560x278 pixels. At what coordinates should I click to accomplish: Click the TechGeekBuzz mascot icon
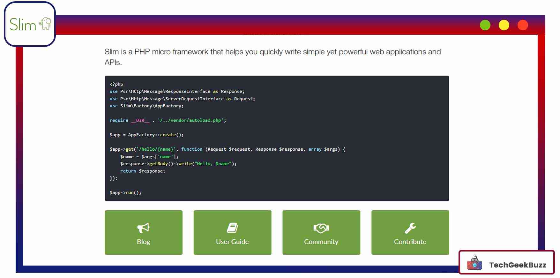474,262
